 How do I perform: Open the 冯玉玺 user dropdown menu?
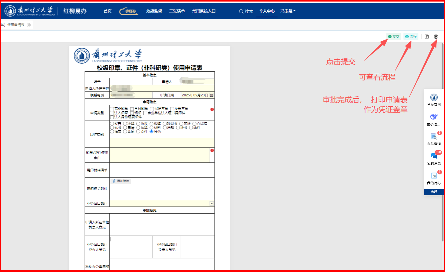[288, 11]
